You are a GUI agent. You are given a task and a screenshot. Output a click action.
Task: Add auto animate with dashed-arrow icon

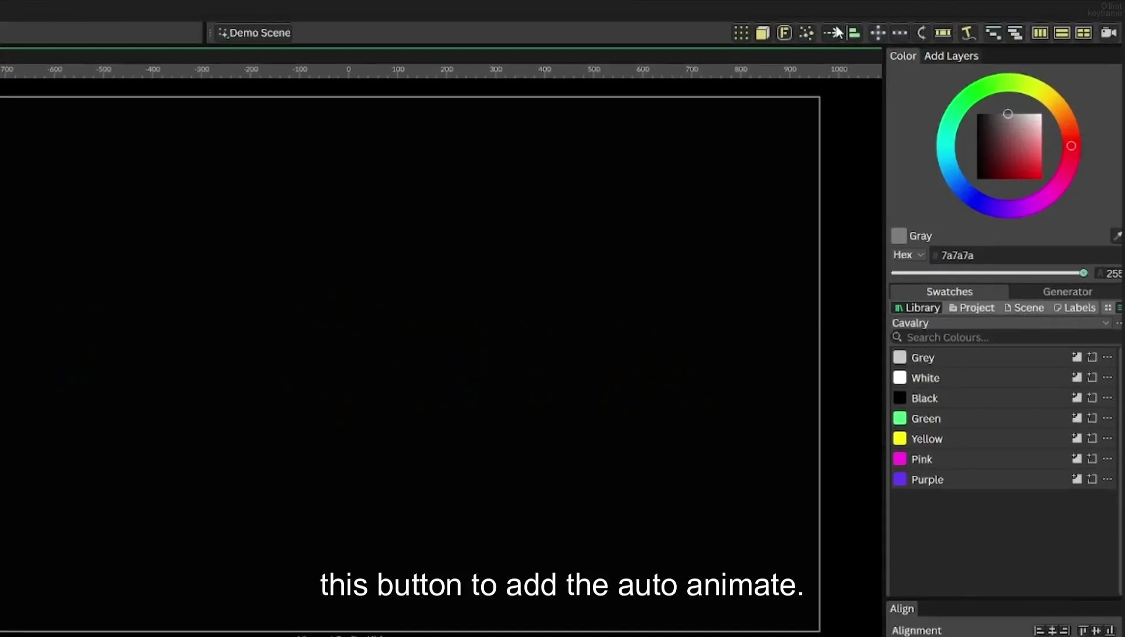click(833, 33)
